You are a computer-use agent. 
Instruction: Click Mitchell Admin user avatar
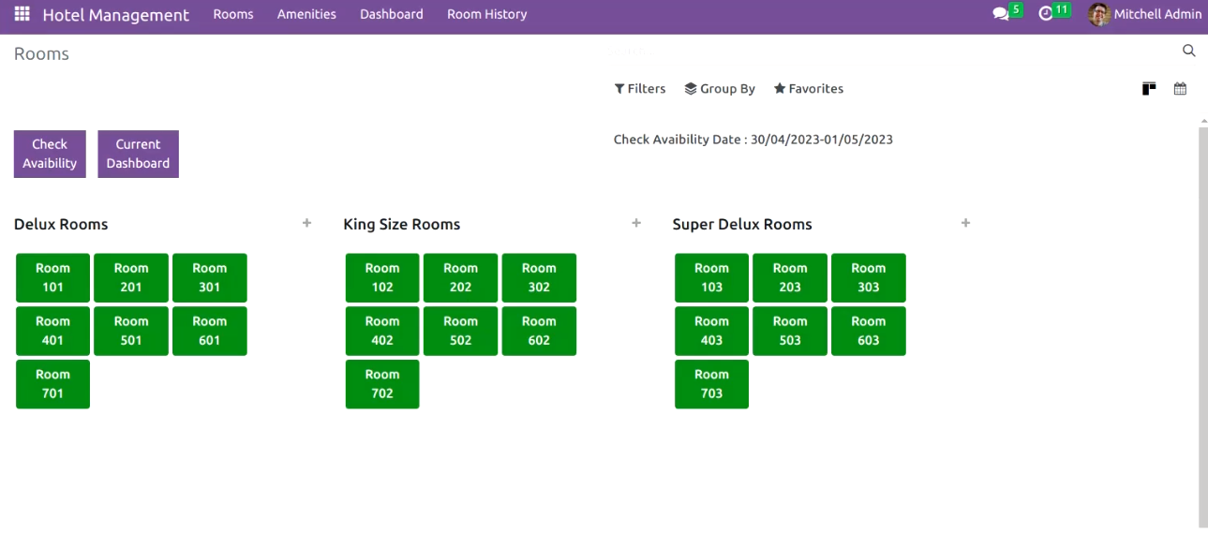(x=1099, y=14)
